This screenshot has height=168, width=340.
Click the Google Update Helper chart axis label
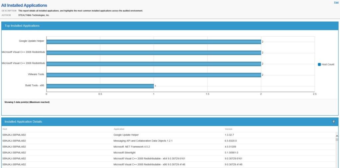click(32, 41)
